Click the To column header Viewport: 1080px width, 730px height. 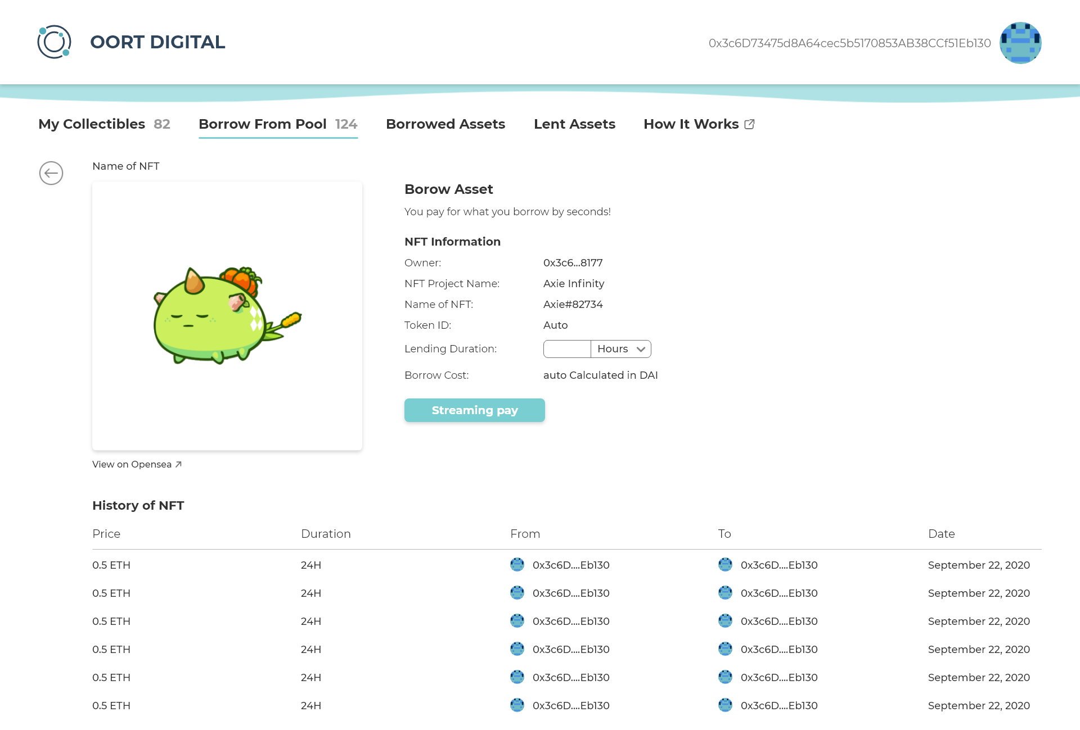coord(724,534)
